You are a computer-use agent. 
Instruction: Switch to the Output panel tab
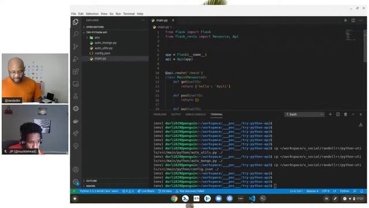(176, 114)
